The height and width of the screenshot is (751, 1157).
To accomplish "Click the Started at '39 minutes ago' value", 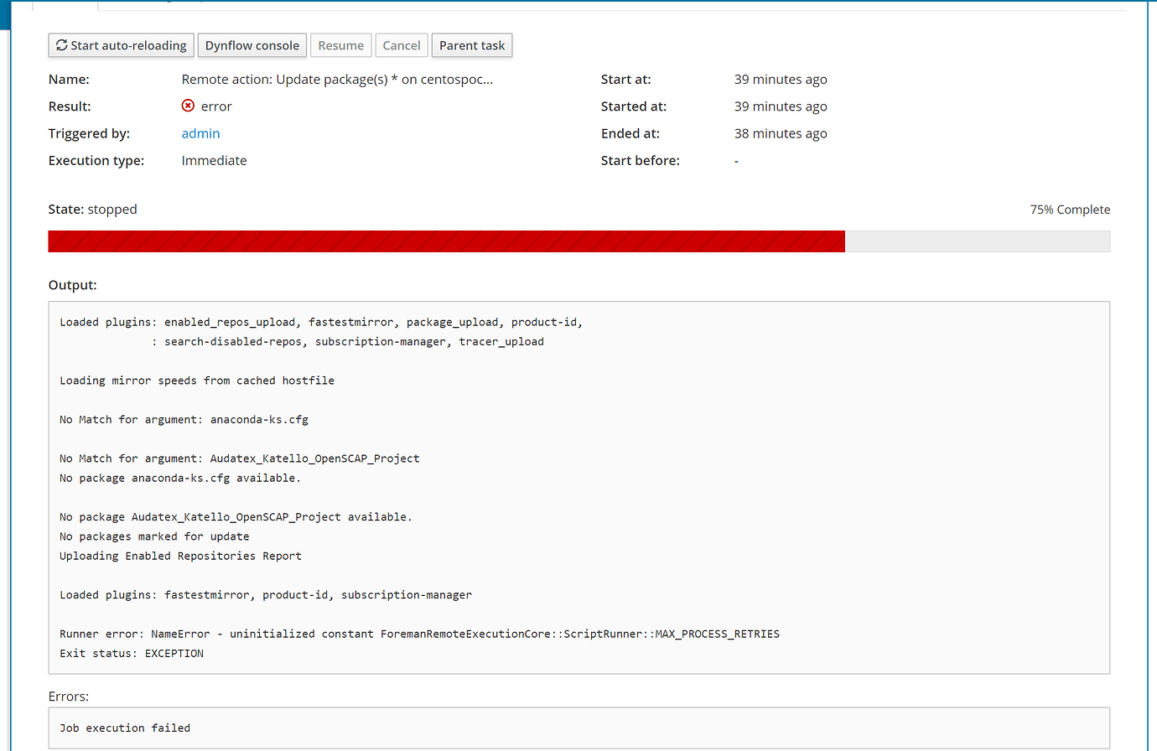I will pos(781,106).
